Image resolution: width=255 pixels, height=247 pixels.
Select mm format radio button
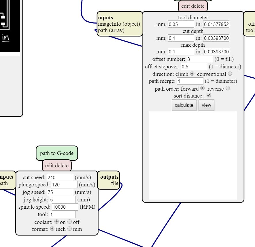69,229
